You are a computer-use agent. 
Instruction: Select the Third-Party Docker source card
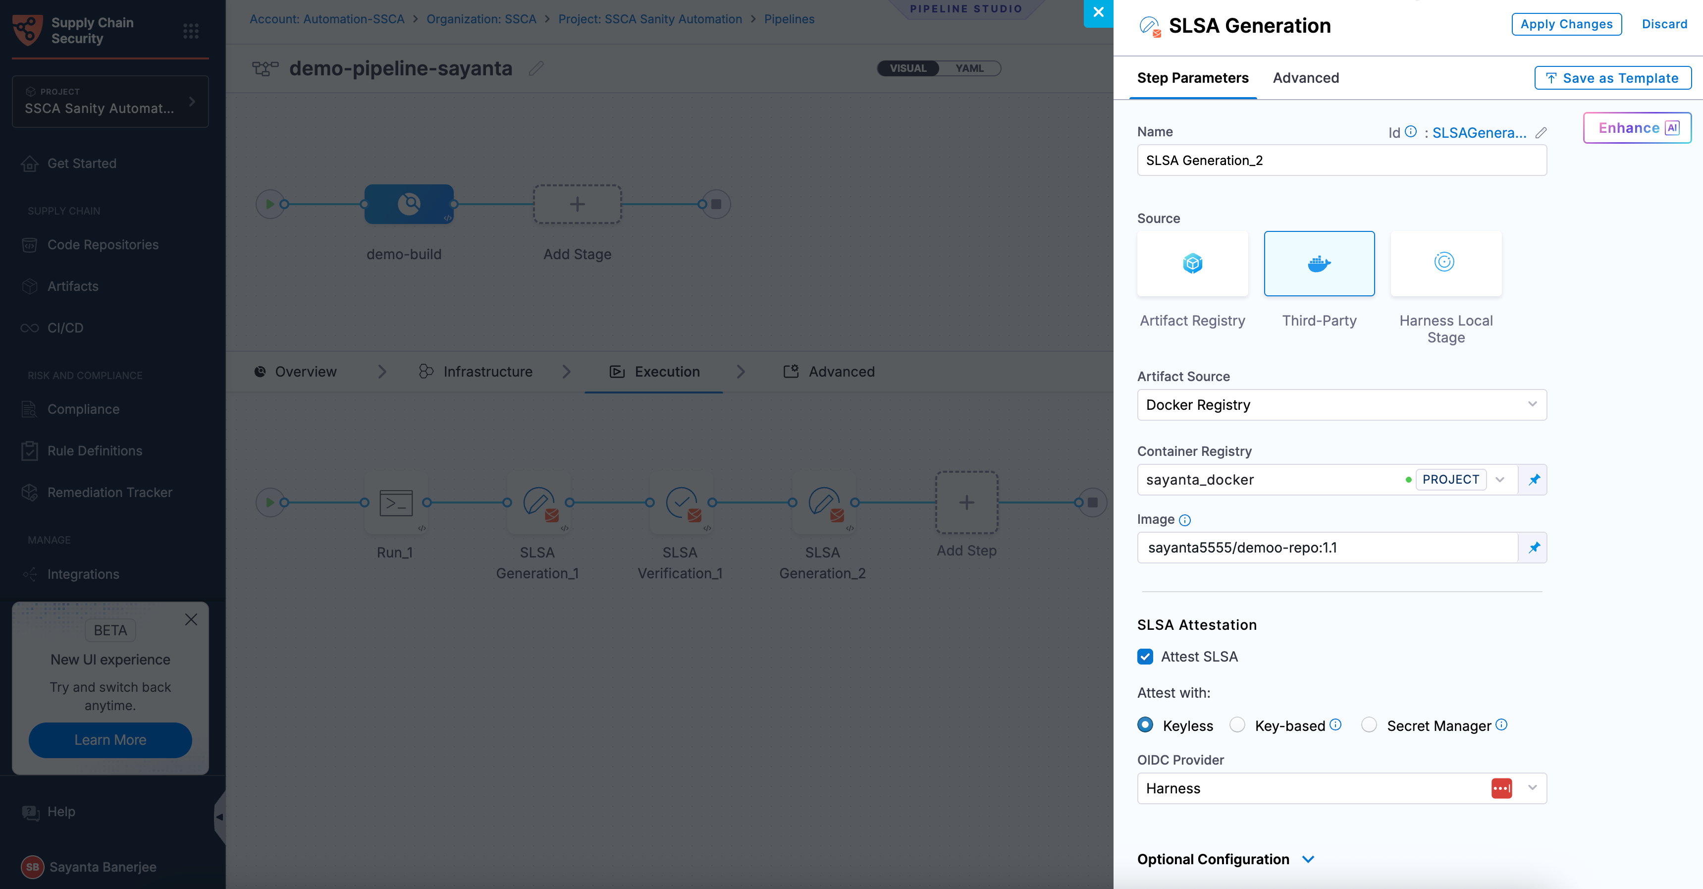coord(1319,263)
